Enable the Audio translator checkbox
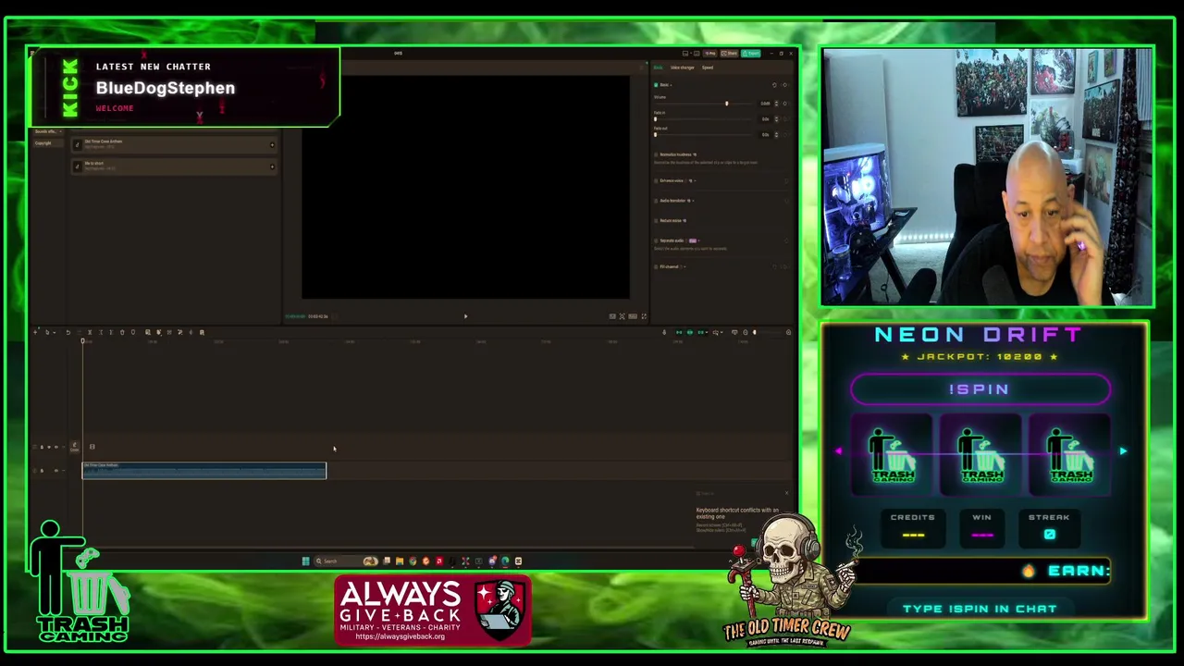The width and height of the screenshot is (1184, 666). (x=656, y=201)
